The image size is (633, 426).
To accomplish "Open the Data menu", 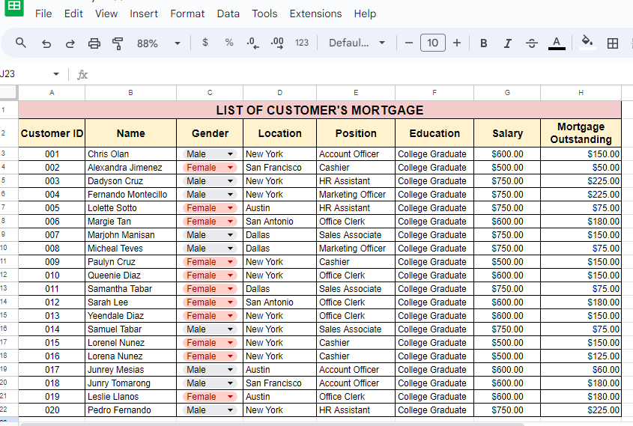I will pyautogui.click(x=228, y=13).
